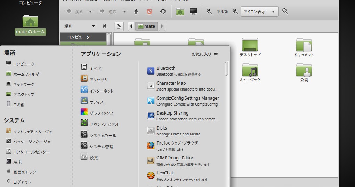Open forward history dropdown arrow

pos(124,11)
